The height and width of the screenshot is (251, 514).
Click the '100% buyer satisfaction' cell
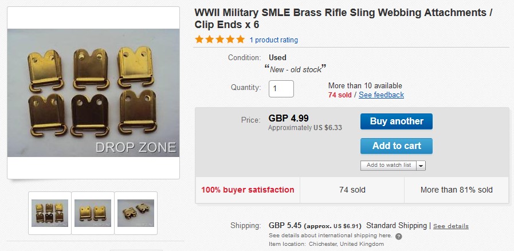pyautogui.click(x=248, y=190)
